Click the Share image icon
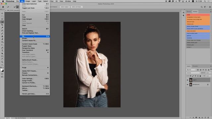The width and height of the screenshot is (212, 119). 210,7
